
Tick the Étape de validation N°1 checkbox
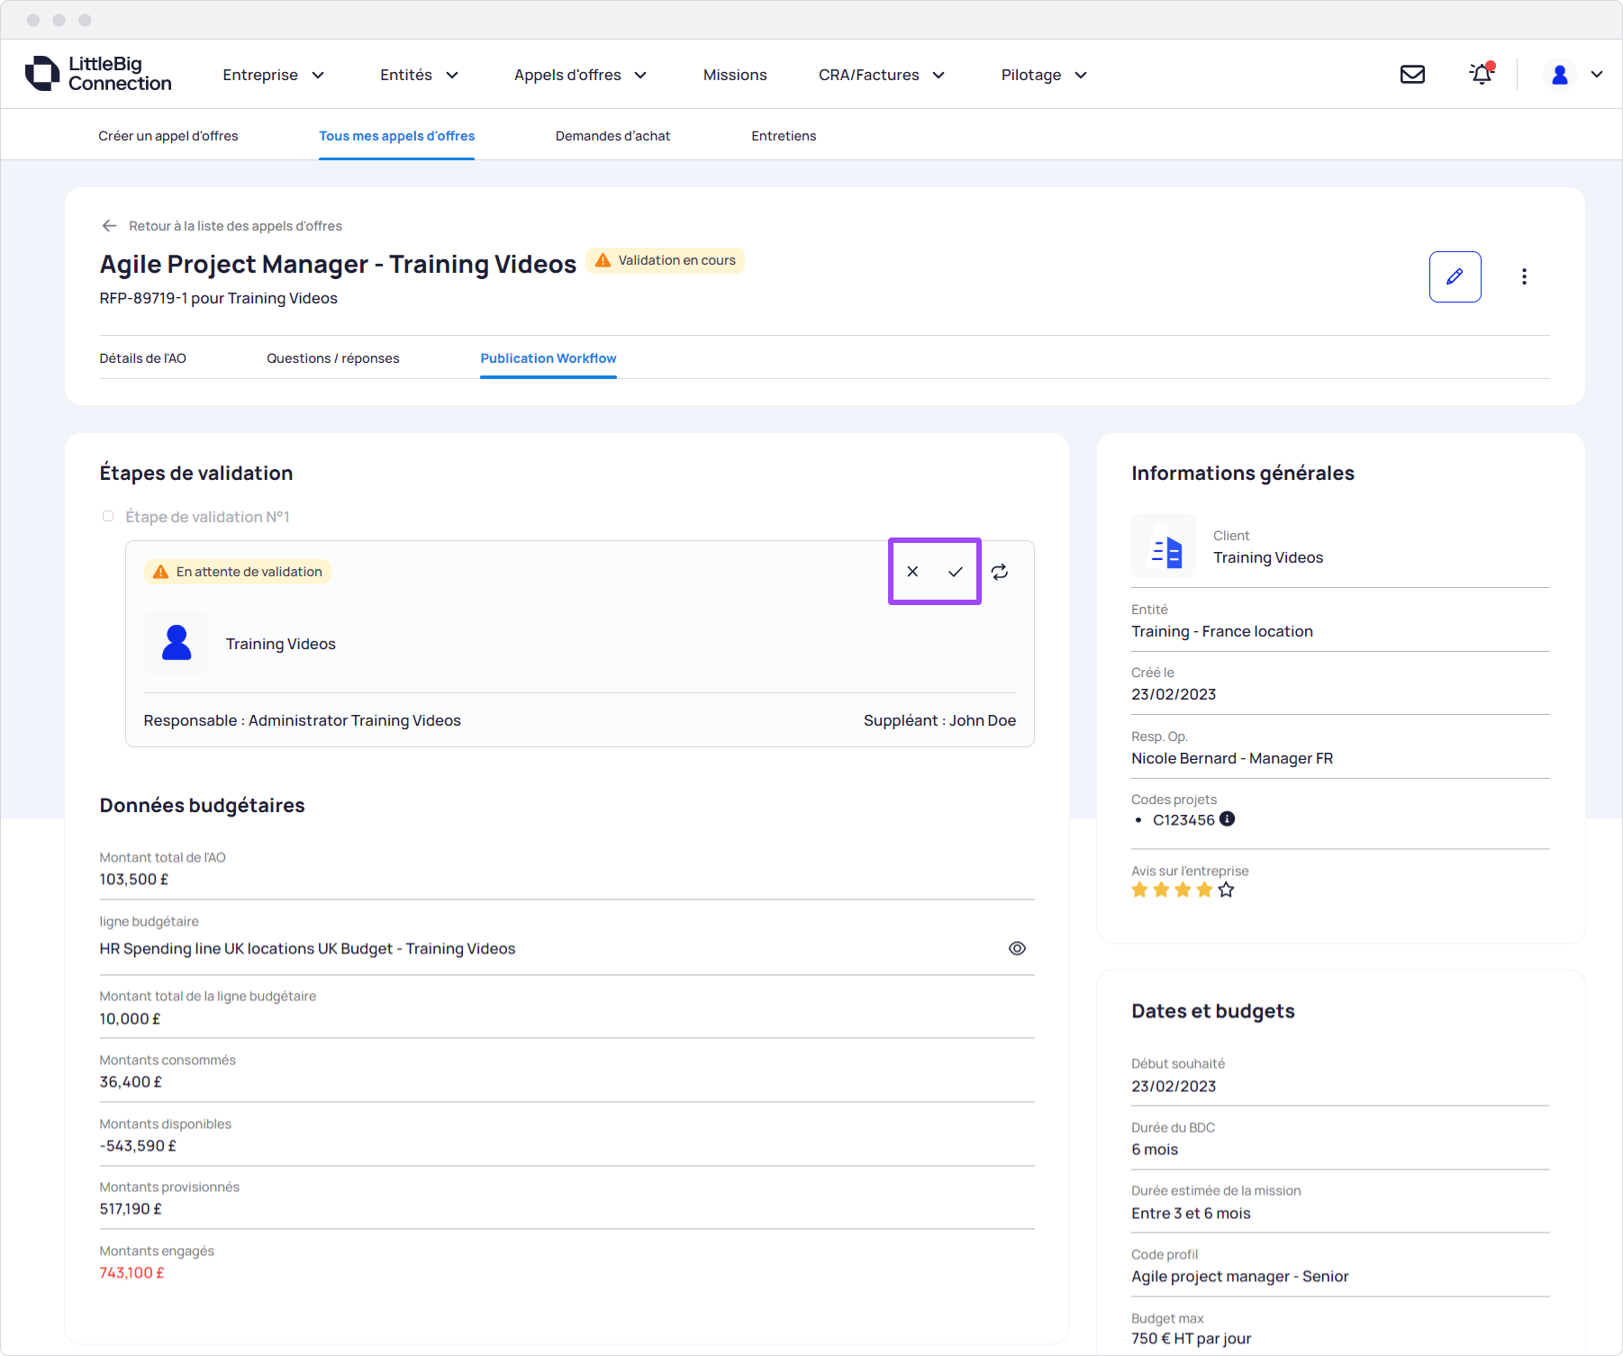click(x=108, y=517)
